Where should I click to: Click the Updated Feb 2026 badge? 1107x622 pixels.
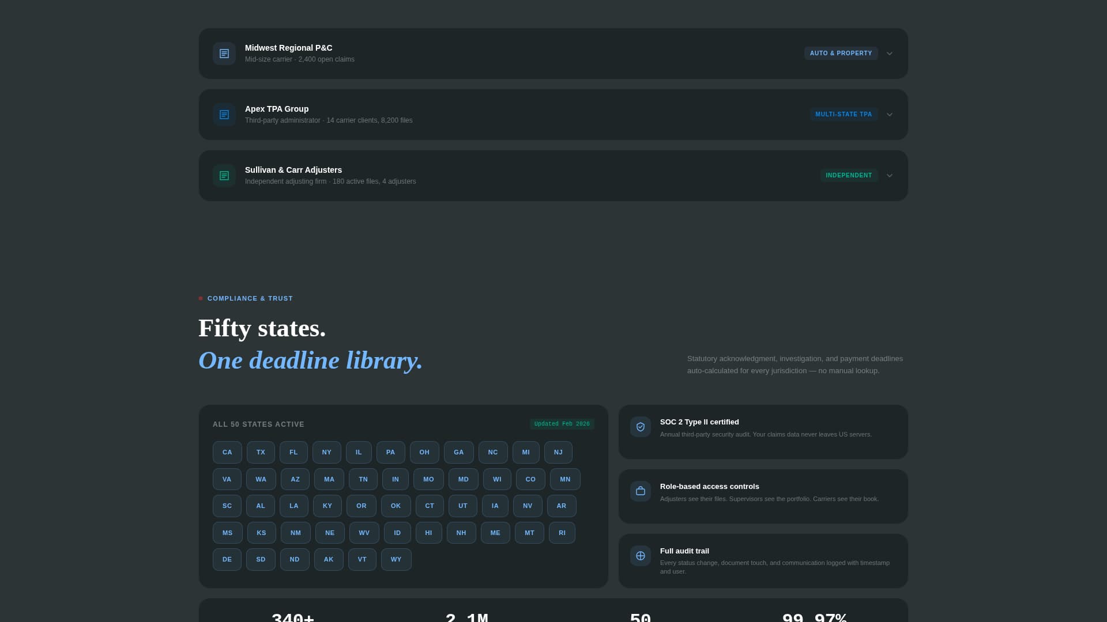pos(562,424)
